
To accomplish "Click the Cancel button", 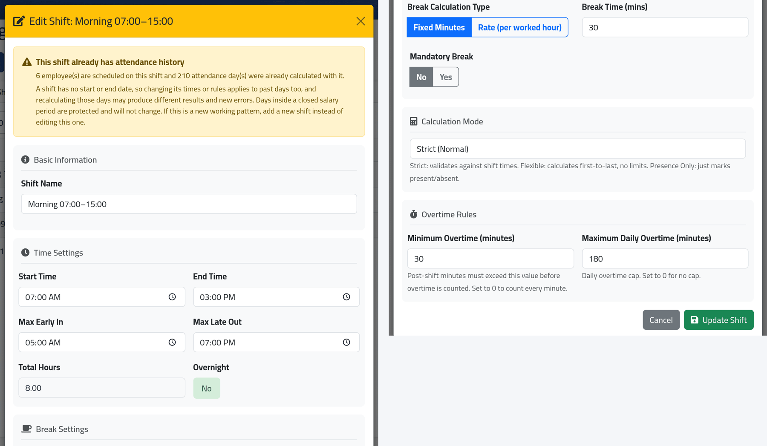I will click(661, 320).
